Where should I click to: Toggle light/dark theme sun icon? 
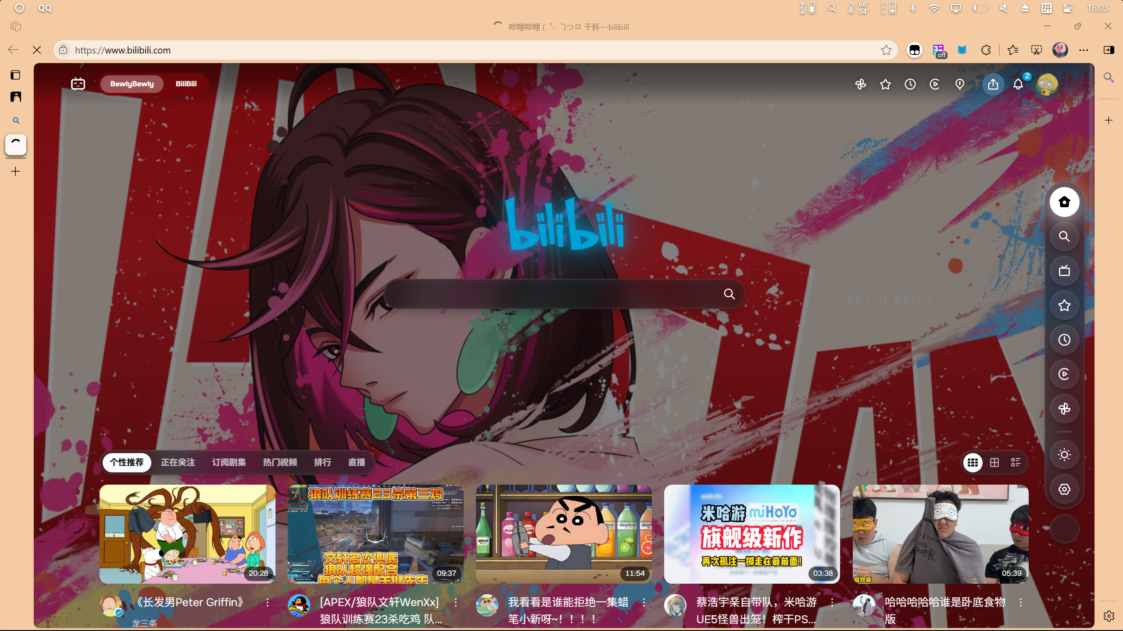click(x=1065, y=455)
